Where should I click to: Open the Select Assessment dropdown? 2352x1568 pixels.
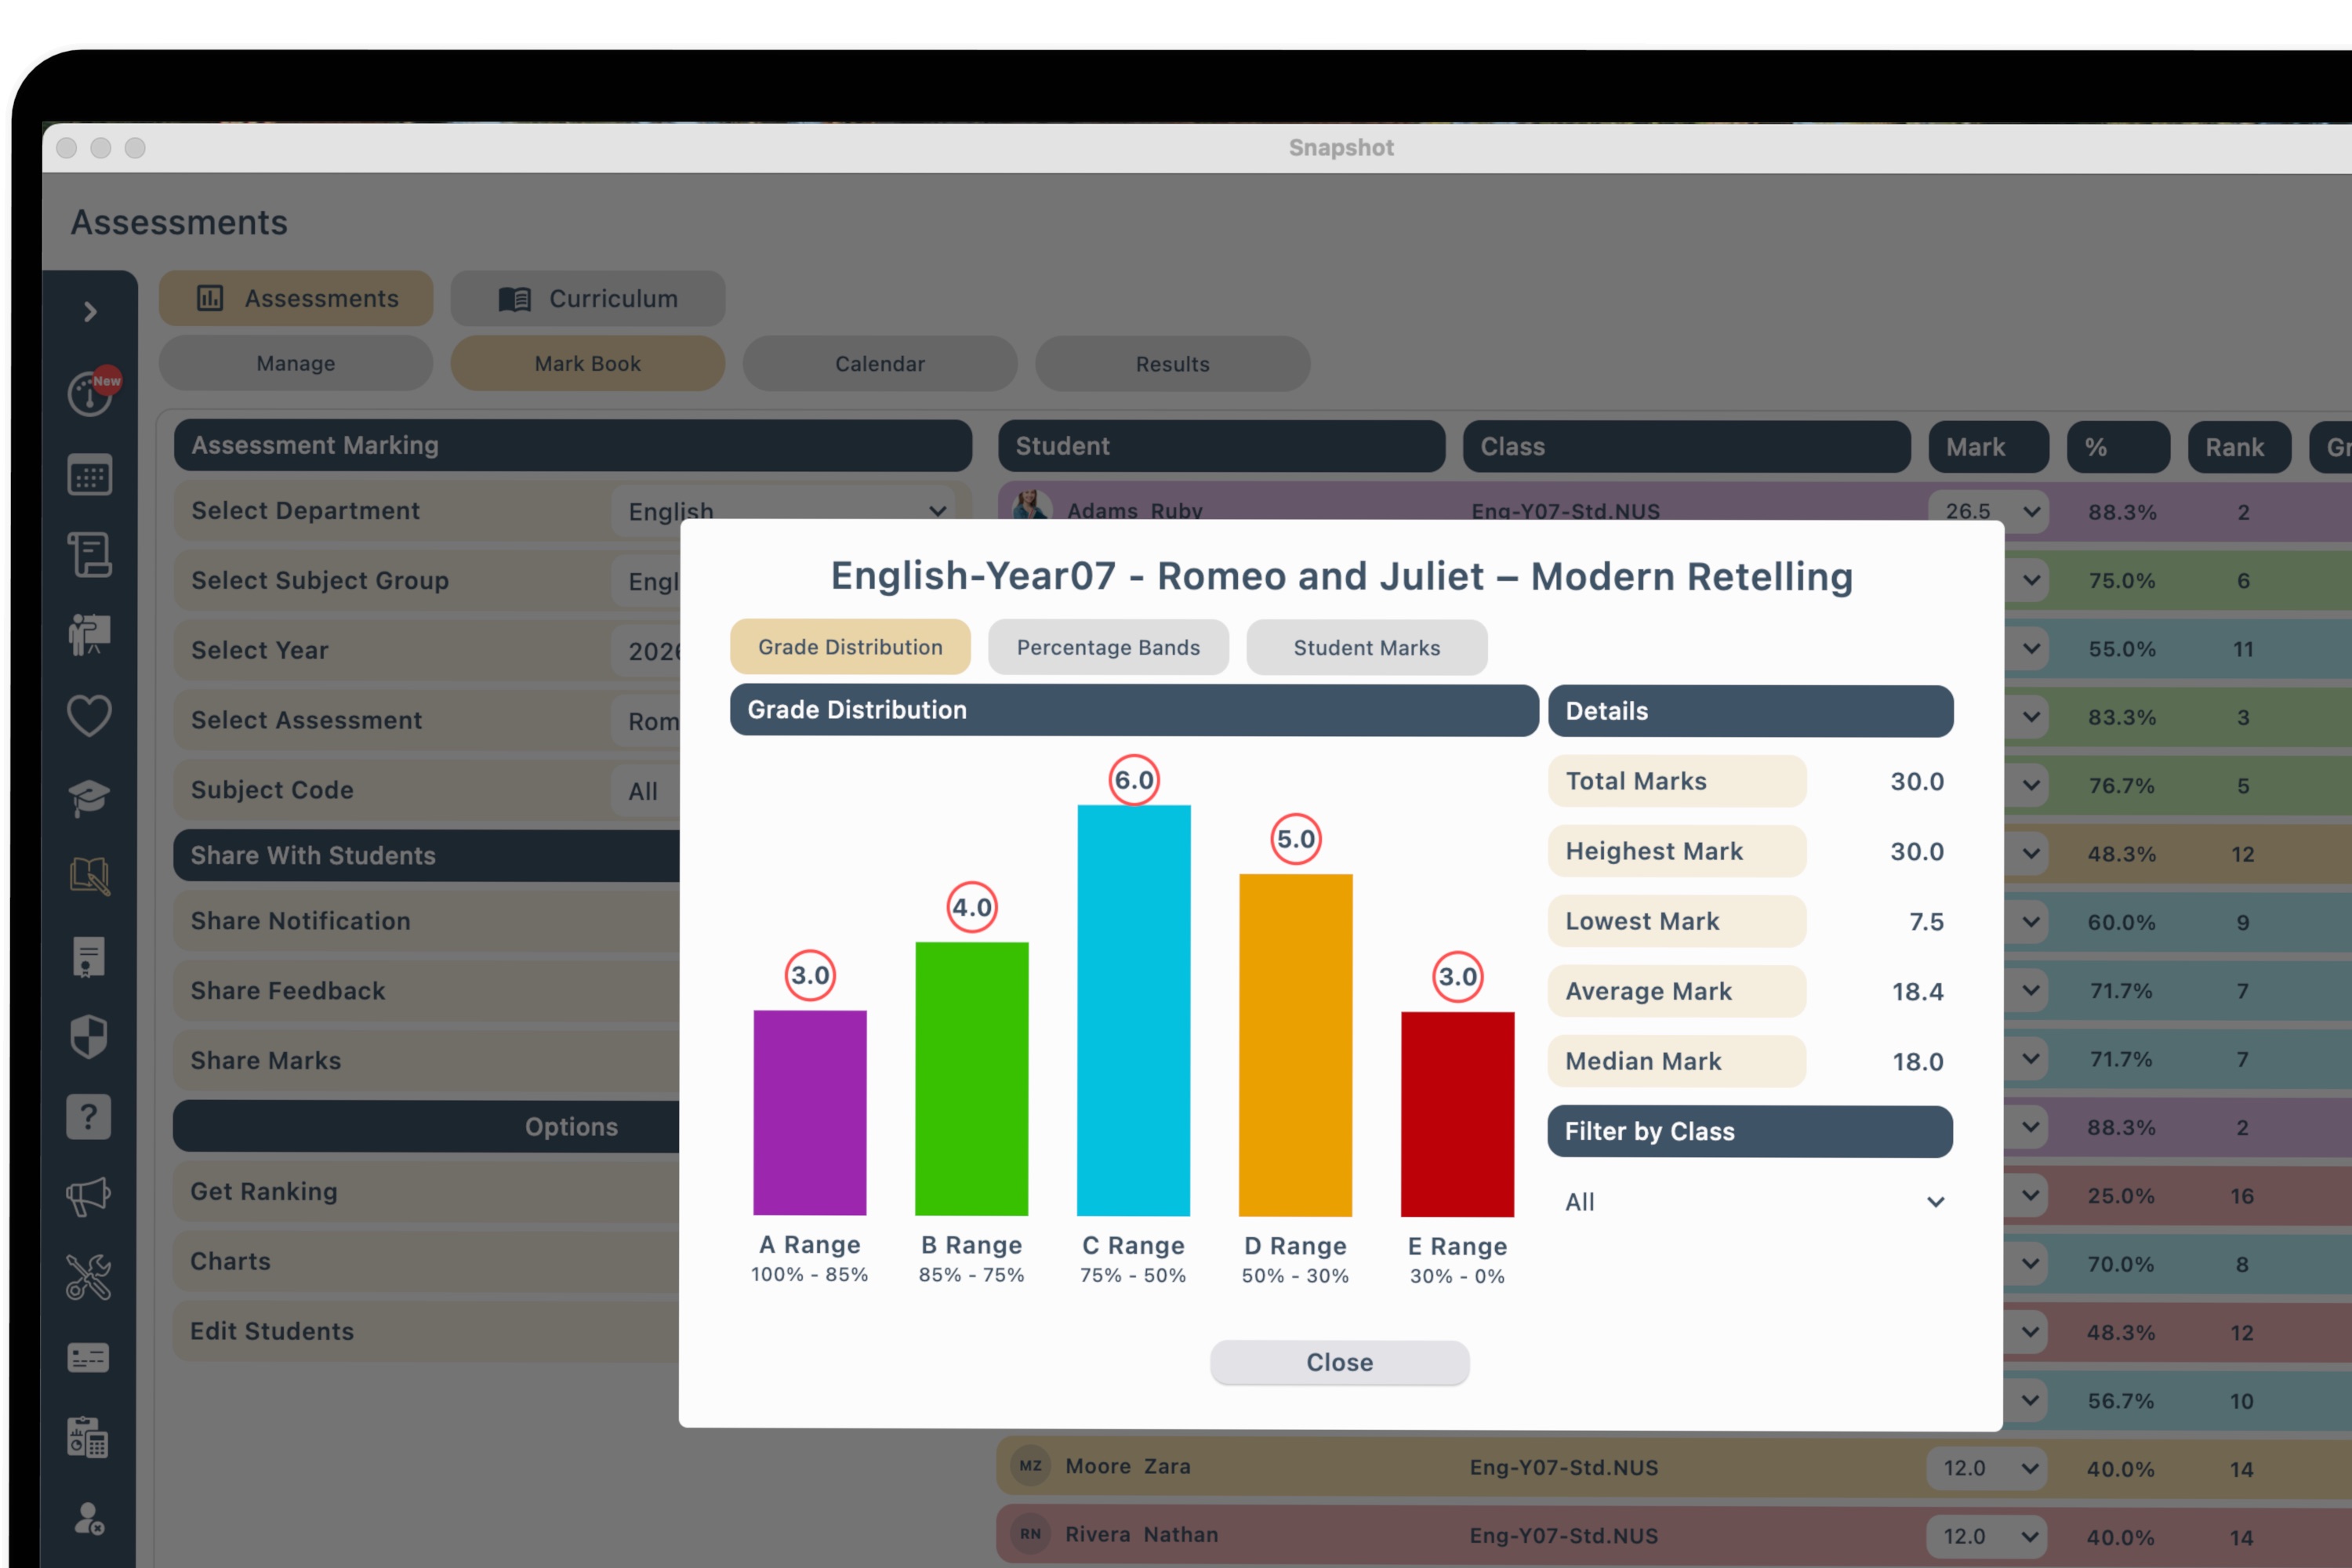646,721
